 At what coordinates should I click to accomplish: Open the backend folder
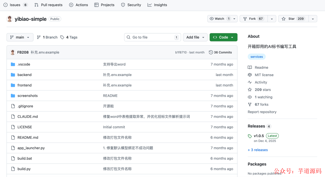24,75
